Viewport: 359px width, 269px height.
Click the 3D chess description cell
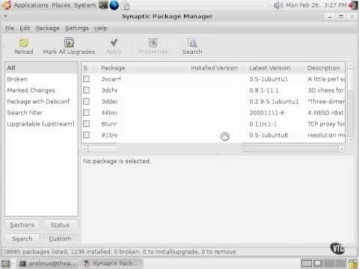326,90
